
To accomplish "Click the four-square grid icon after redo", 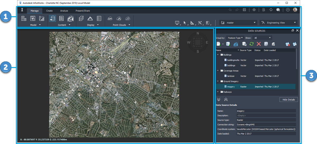I will pos(244,10).
